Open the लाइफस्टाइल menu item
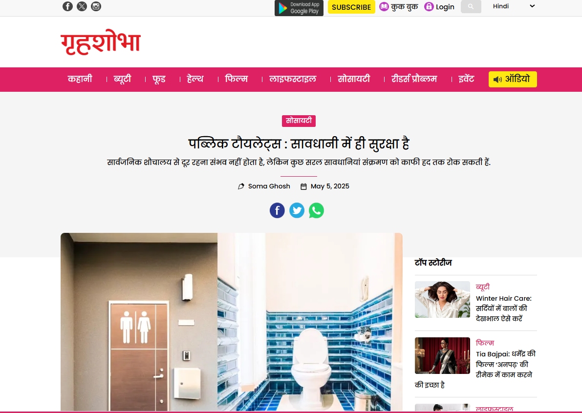The image size is (582, 413). coord(293,79)
